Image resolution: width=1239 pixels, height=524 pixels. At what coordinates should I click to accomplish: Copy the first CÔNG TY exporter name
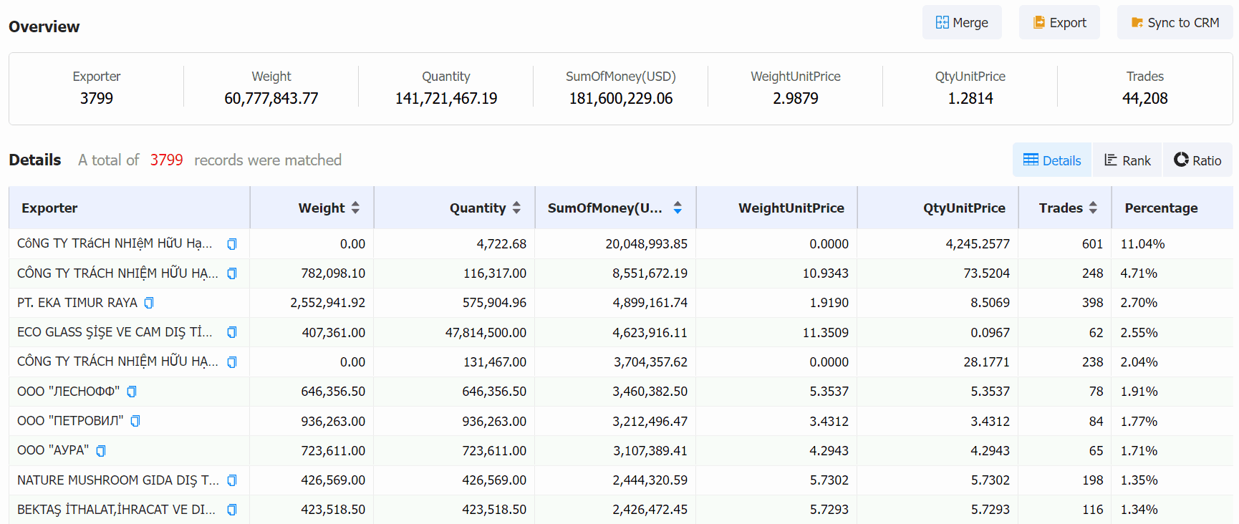pos(232,244)
